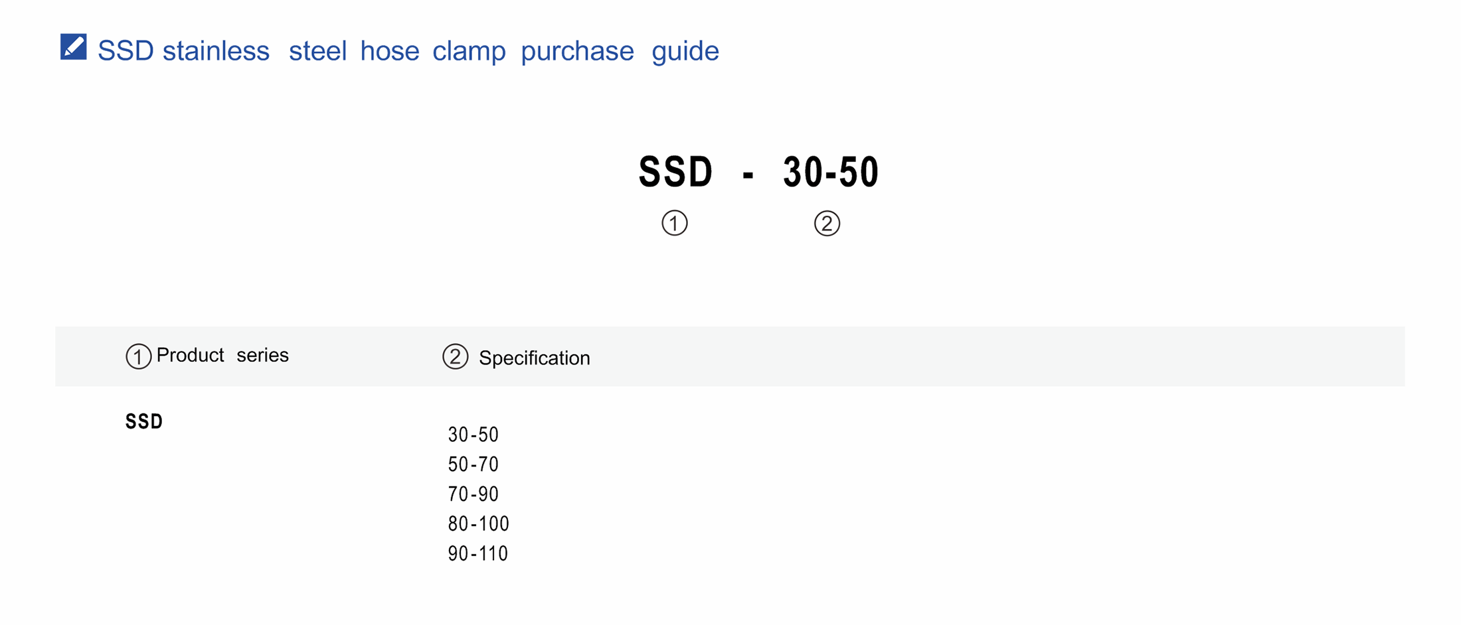Choose the 80-100 specification

478,524
